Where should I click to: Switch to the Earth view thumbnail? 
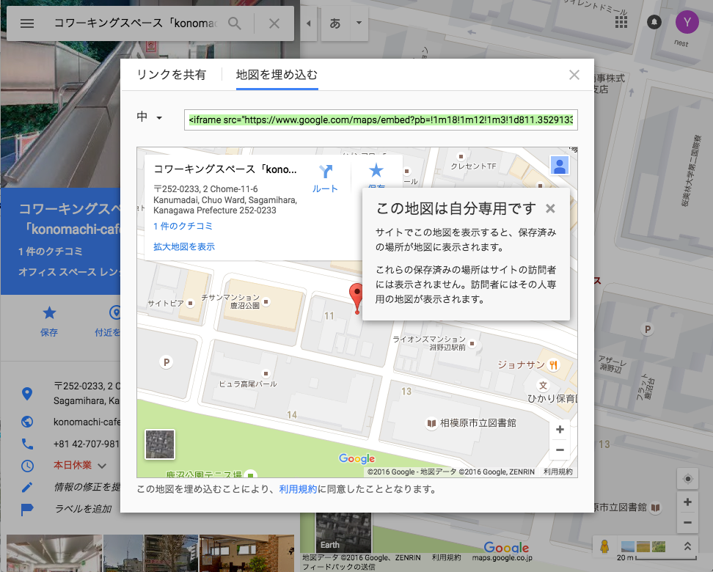[344, 533]
